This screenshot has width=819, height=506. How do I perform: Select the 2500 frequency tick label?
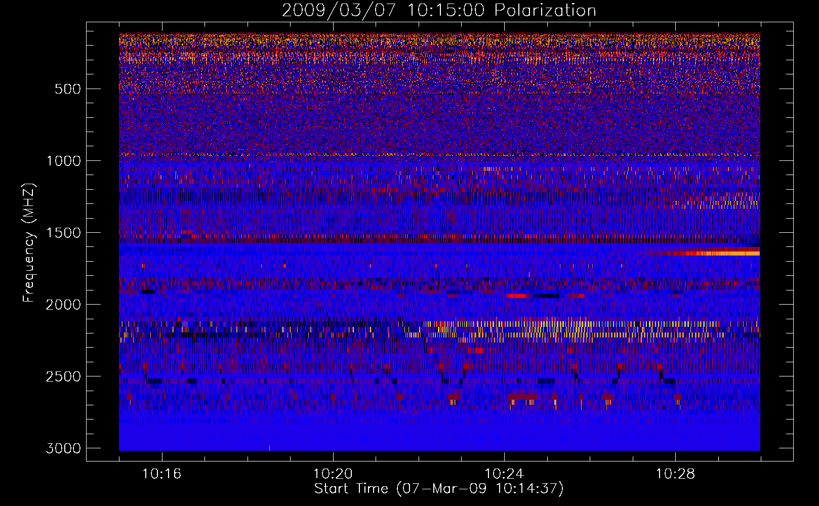click(63, 376)
